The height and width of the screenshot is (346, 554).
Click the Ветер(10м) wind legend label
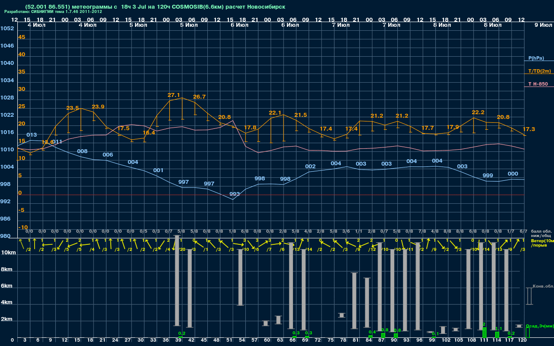coord(542,240)
